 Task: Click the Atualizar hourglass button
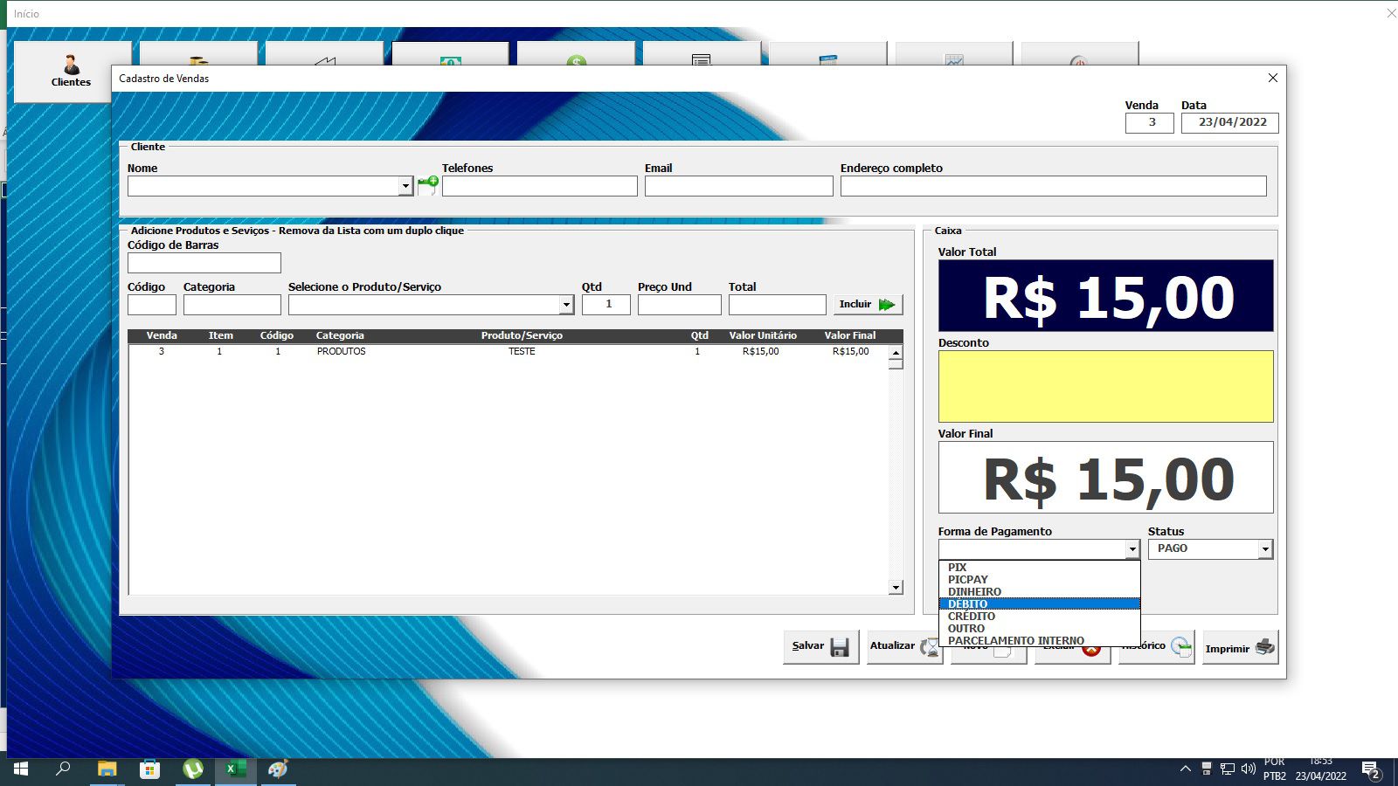pyautogui.click(x=903, y=646)
